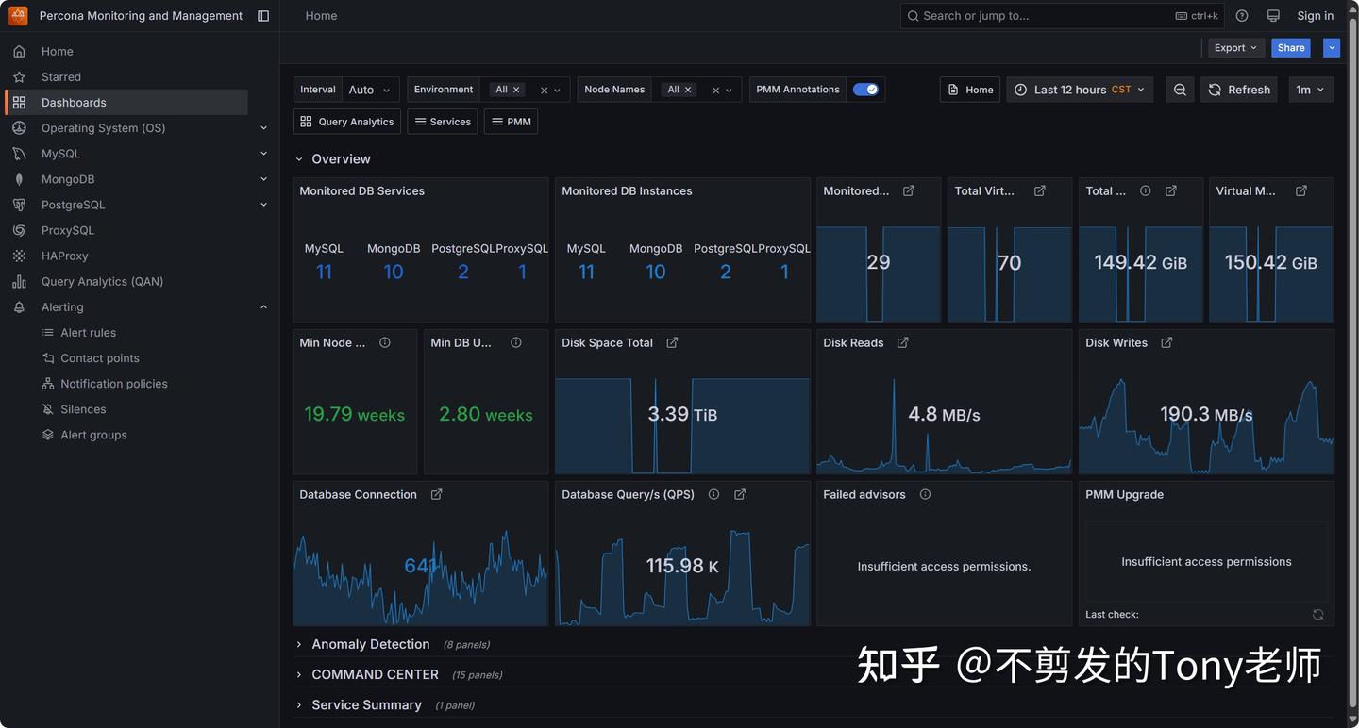Open the news monitor icon
The image size is (1359, 728).
(1273, 16)
